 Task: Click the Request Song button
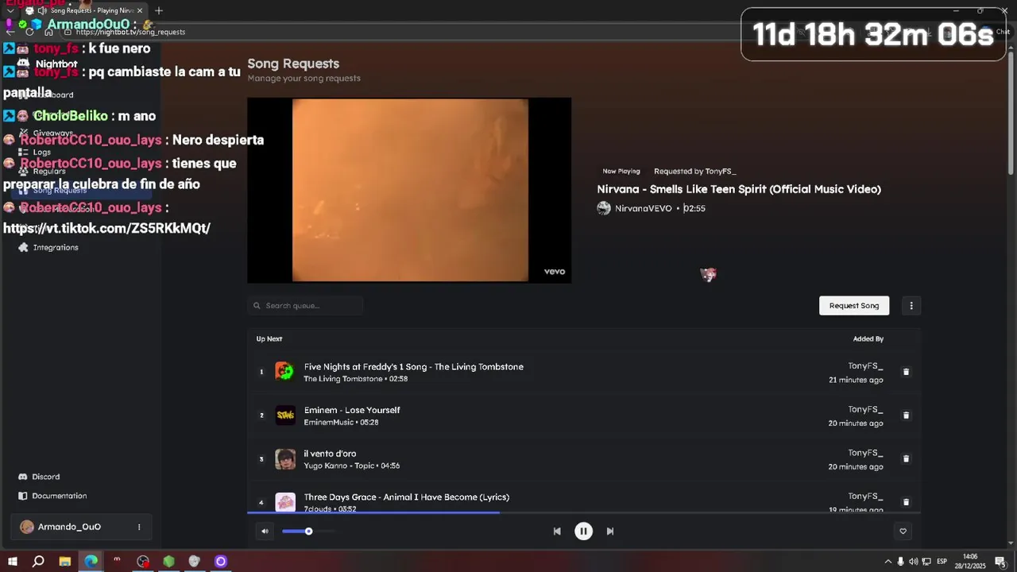point(854,306)
